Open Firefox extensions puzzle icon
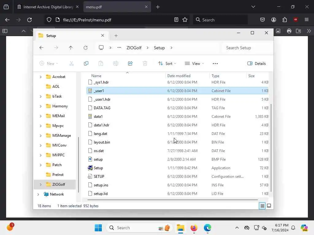314x235 pixels. click(x=285, y=20)
